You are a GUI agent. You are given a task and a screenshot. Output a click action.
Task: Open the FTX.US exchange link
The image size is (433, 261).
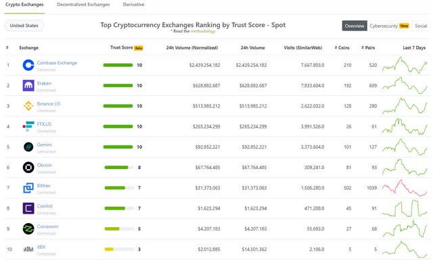coord(44,124)
